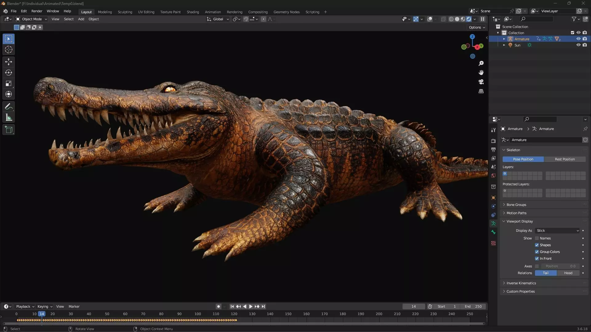Open the Render menu
The height and width of the screenshot is (332, 591).
point(37,11)
